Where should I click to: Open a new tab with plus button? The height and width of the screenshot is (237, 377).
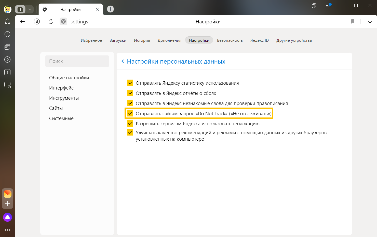110,9
